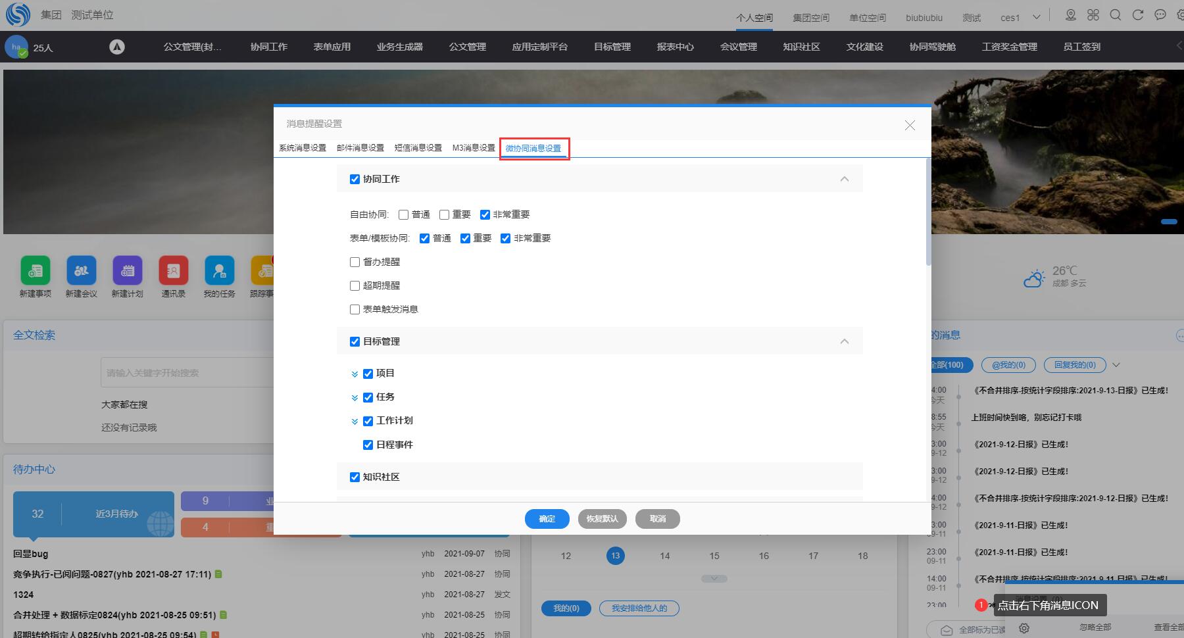Click the refresh icon in top bar
Image resolution: width=1184 pixels, height=638 pixels.
click(x=1138, y=15)
